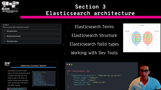Click the 'last_name' James code line
The image size is (161, 90).
pos(85,80)
